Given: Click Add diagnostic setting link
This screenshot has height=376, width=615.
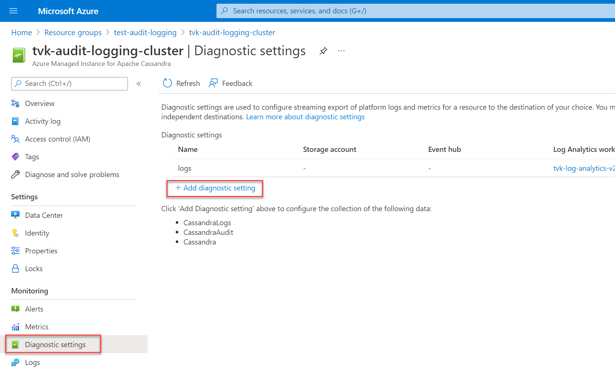Looking at the screenshot, I should coord(215,188).
